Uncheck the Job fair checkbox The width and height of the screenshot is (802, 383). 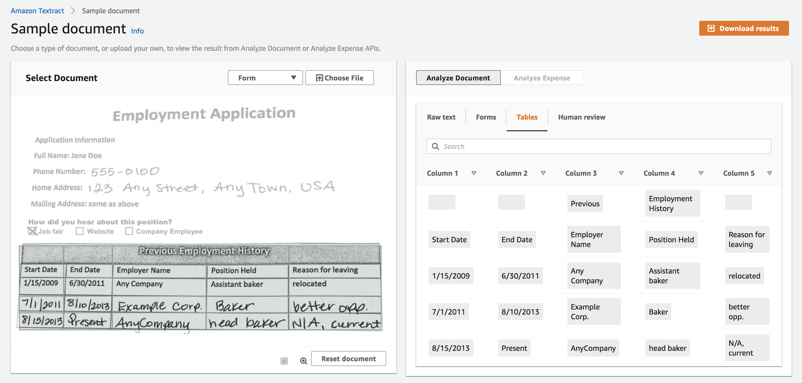pos(32,231)
